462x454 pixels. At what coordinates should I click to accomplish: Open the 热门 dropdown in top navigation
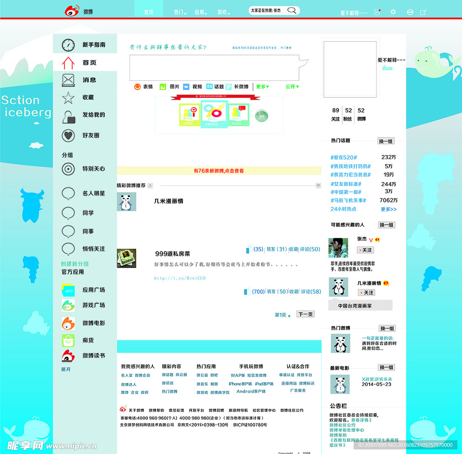tap(181, 12)
